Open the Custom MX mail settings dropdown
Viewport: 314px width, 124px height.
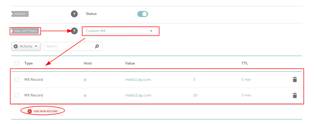pyautogui.click(x=119, y=31)
